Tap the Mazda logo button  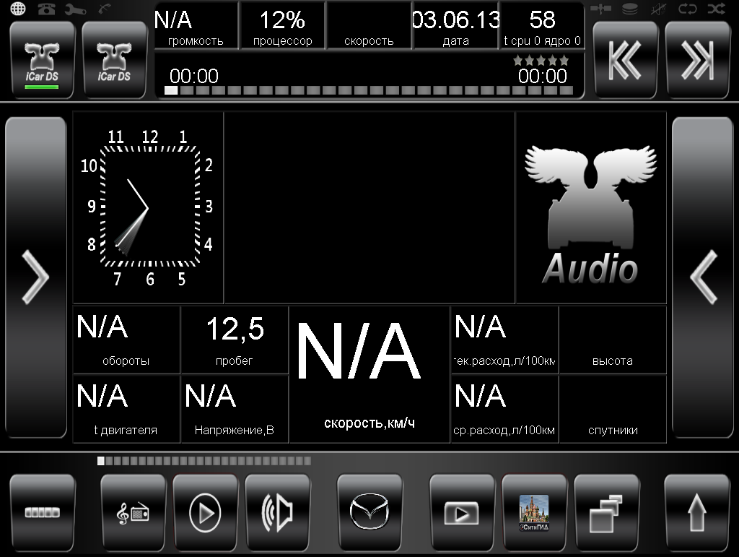[x=369, y=512]
